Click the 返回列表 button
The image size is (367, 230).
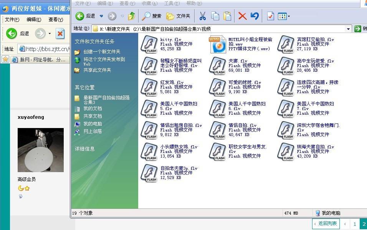[x=326, y=223]
